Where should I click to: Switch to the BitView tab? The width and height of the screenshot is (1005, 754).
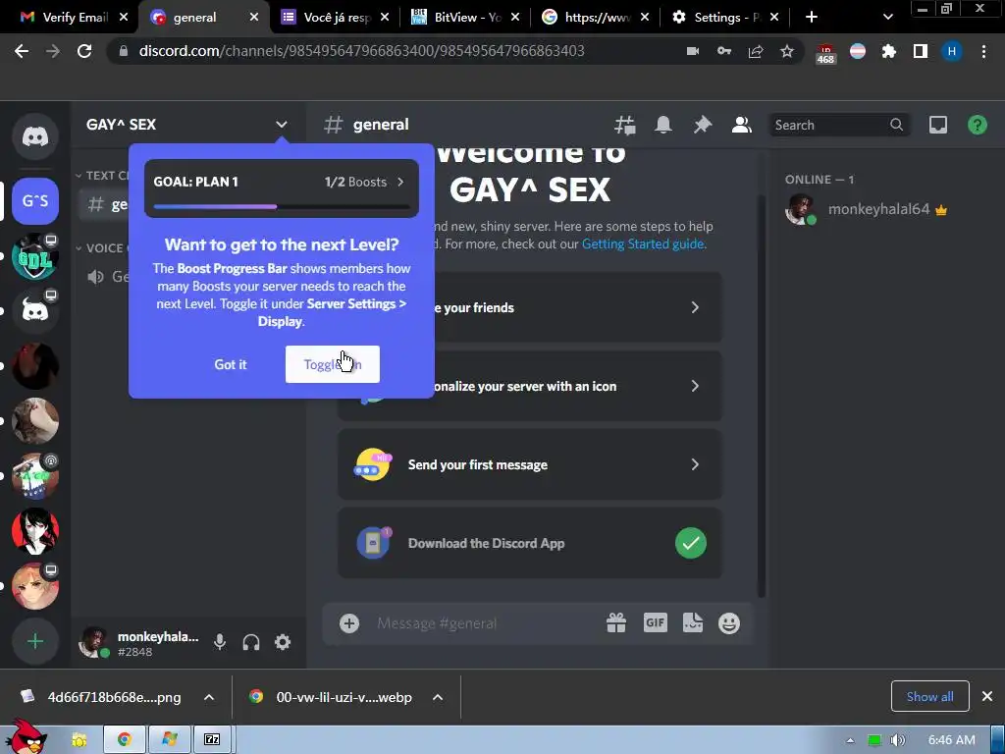coord(466,18)
